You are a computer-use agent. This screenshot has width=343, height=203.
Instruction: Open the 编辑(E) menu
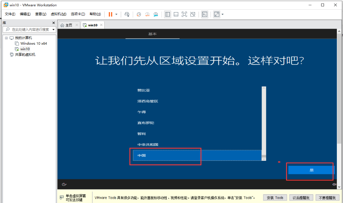coord(25,14)
